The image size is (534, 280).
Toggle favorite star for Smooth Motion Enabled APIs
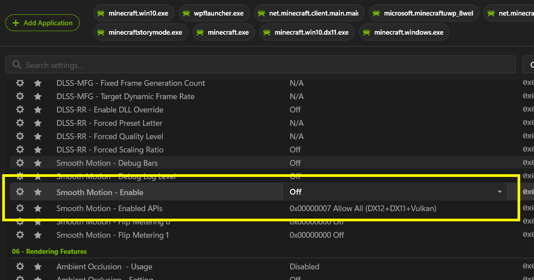tap(38, 208)
